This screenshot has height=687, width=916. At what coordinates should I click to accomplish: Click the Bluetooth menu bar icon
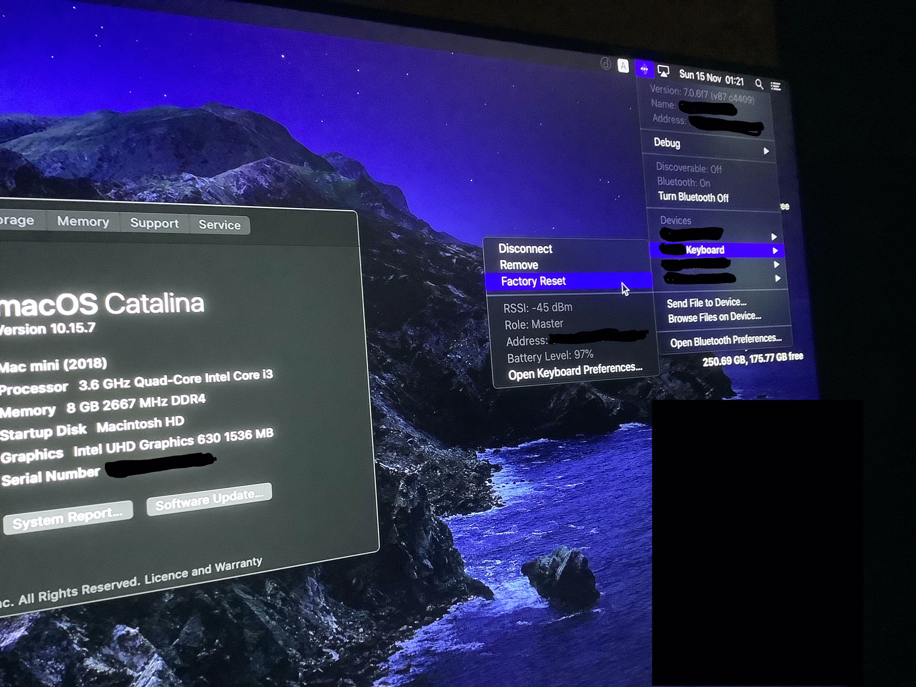click(644, 69)
